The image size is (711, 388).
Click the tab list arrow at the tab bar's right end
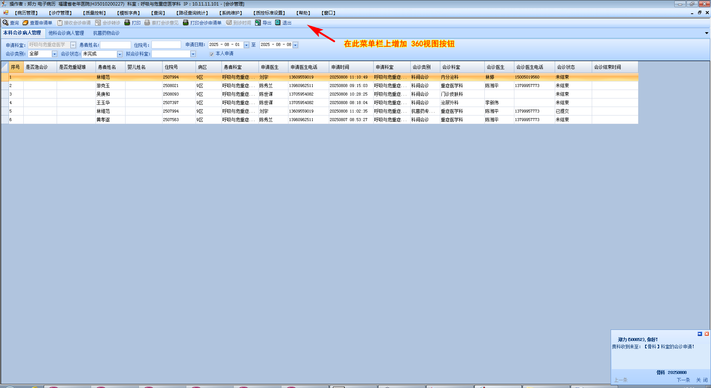pos(707,33)
